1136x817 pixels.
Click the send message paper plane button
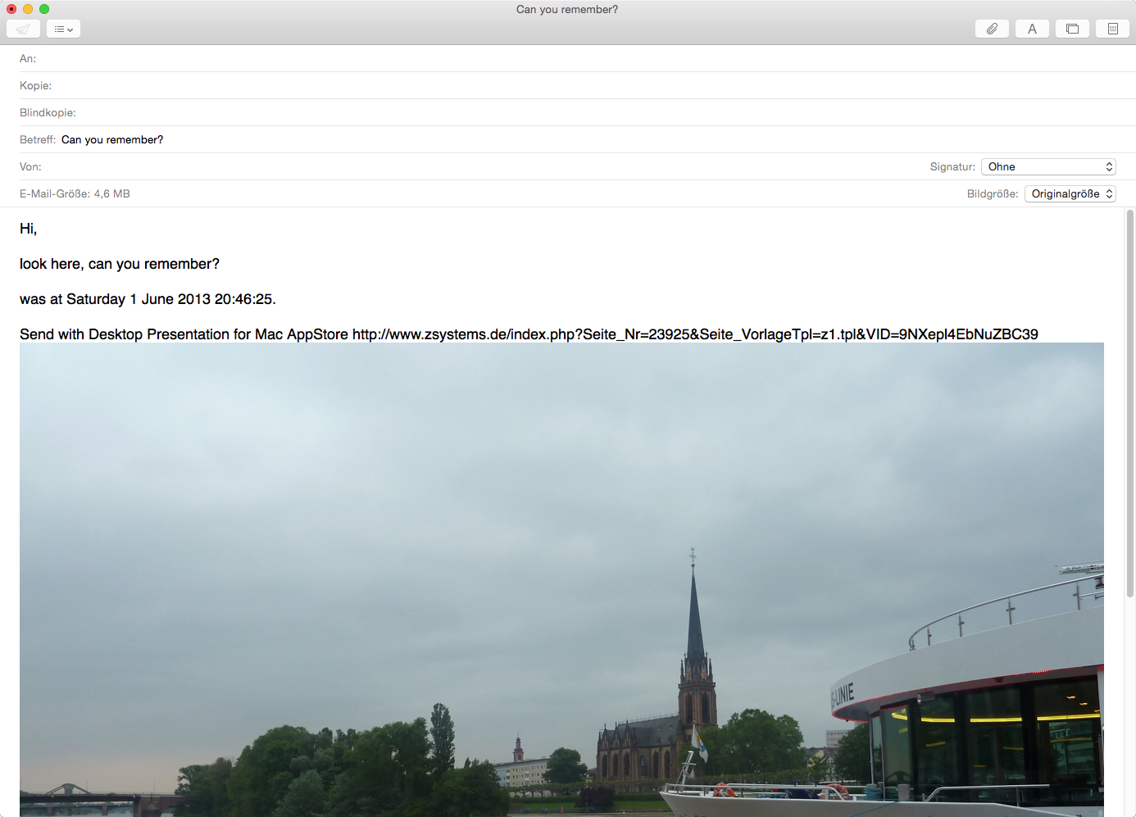tap(23, 30)
